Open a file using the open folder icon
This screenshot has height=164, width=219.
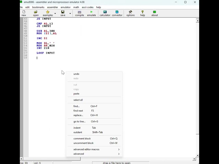pyautogui.click(x=36, y=13)
